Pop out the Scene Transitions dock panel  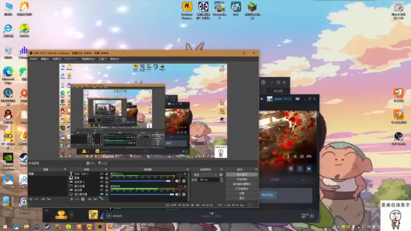[221, 169]
